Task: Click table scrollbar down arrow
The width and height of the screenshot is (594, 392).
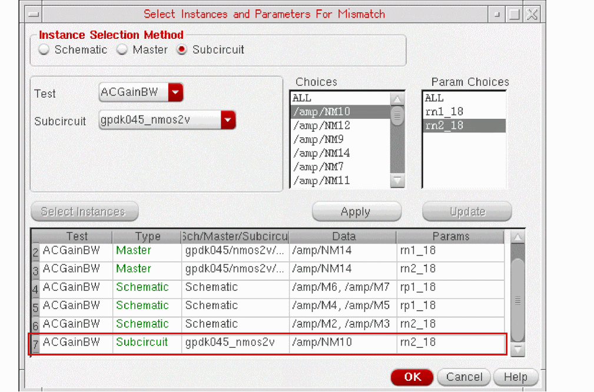Action: pyautogui.click(x=517, y=349)
